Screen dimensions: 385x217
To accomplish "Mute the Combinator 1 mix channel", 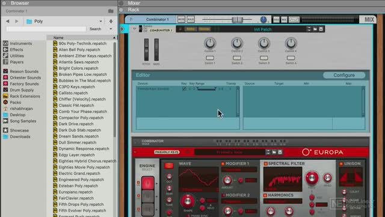I will pyautogui.click(x=181, y=19).
